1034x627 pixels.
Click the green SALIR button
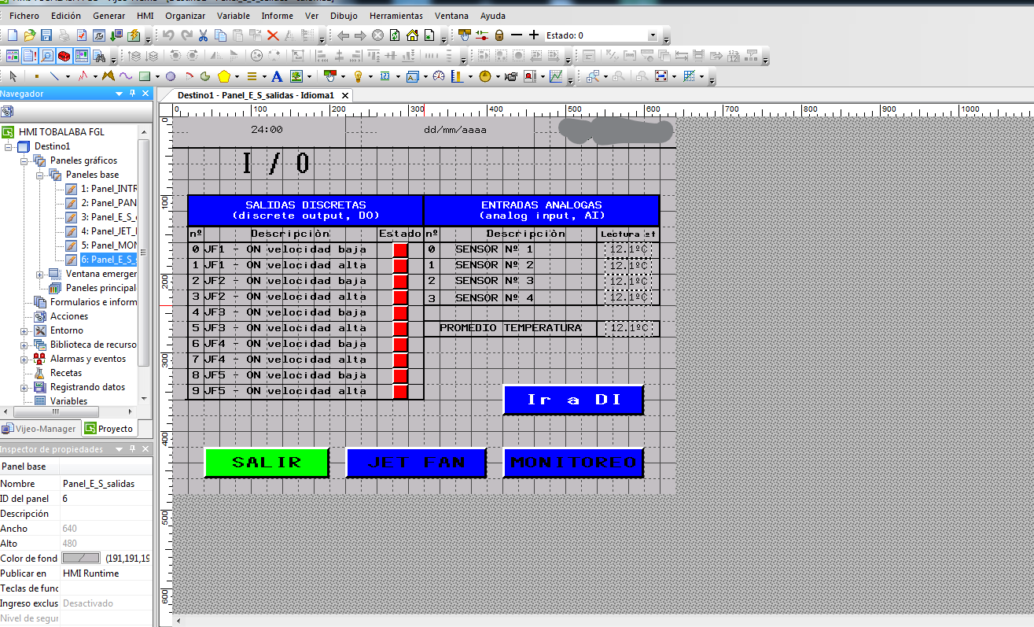pyautogui.click(x=267, y=463)
